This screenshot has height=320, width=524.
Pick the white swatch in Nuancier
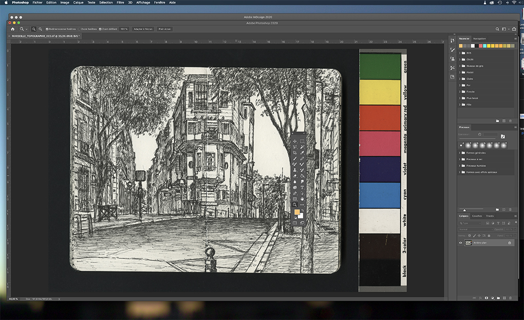pyautogui.click(x=473, y=46)
